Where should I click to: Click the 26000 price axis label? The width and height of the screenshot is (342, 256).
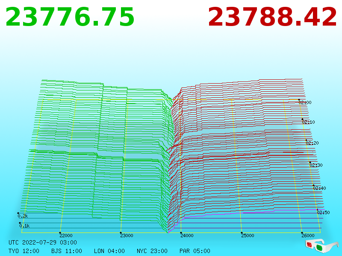click(308, 236)
